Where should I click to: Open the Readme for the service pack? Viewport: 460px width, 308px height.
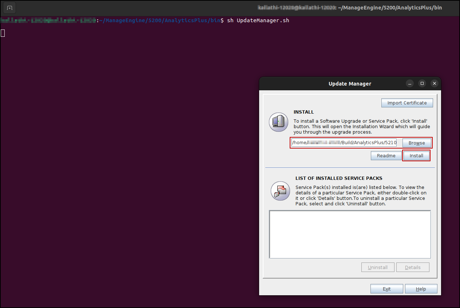click(386, 155)
